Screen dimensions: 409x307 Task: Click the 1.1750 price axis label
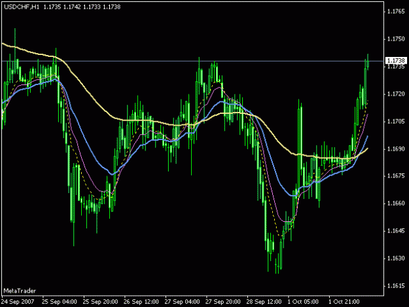click(396, 39)
